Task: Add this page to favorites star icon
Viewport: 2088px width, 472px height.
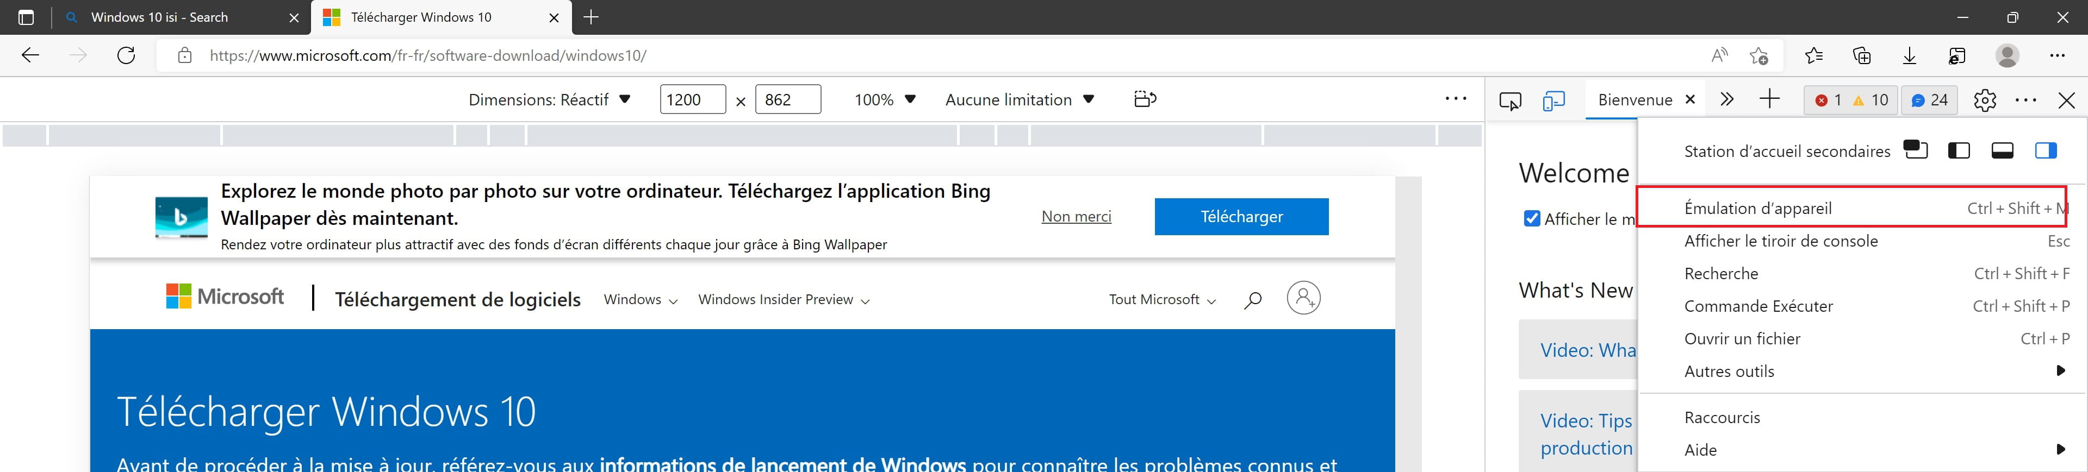Action: [x=1759, y=56]
